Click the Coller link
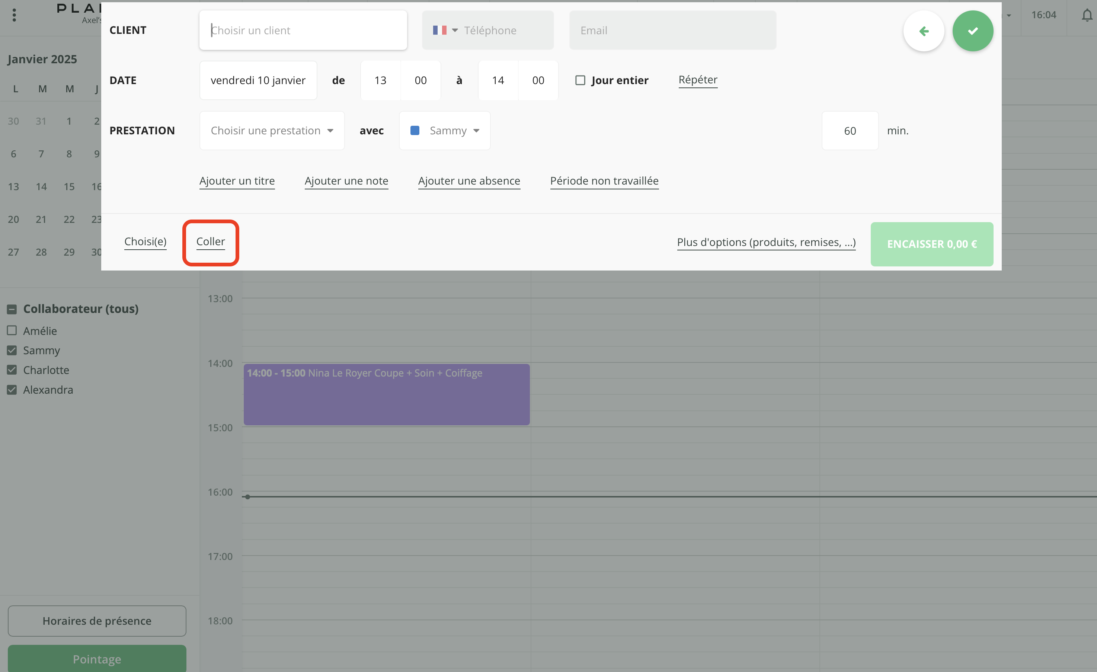 click(x=211, y=241)
